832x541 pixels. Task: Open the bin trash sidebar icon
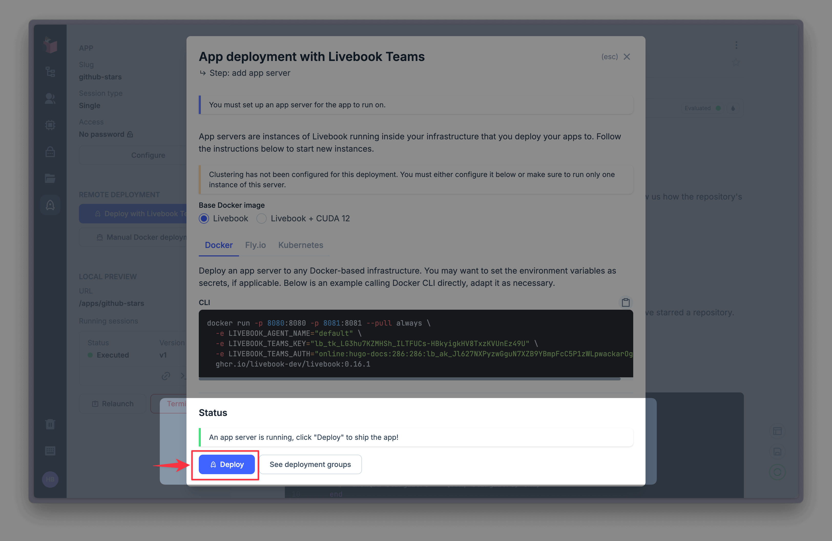click(x=50, y=424)
